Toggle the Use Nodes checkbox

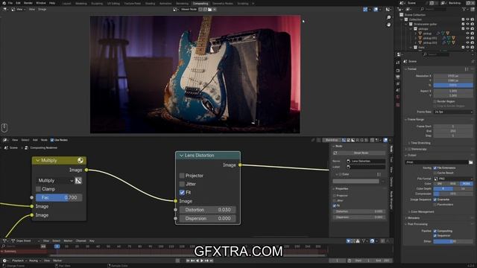pyautogui.click(x=52, y=140)
